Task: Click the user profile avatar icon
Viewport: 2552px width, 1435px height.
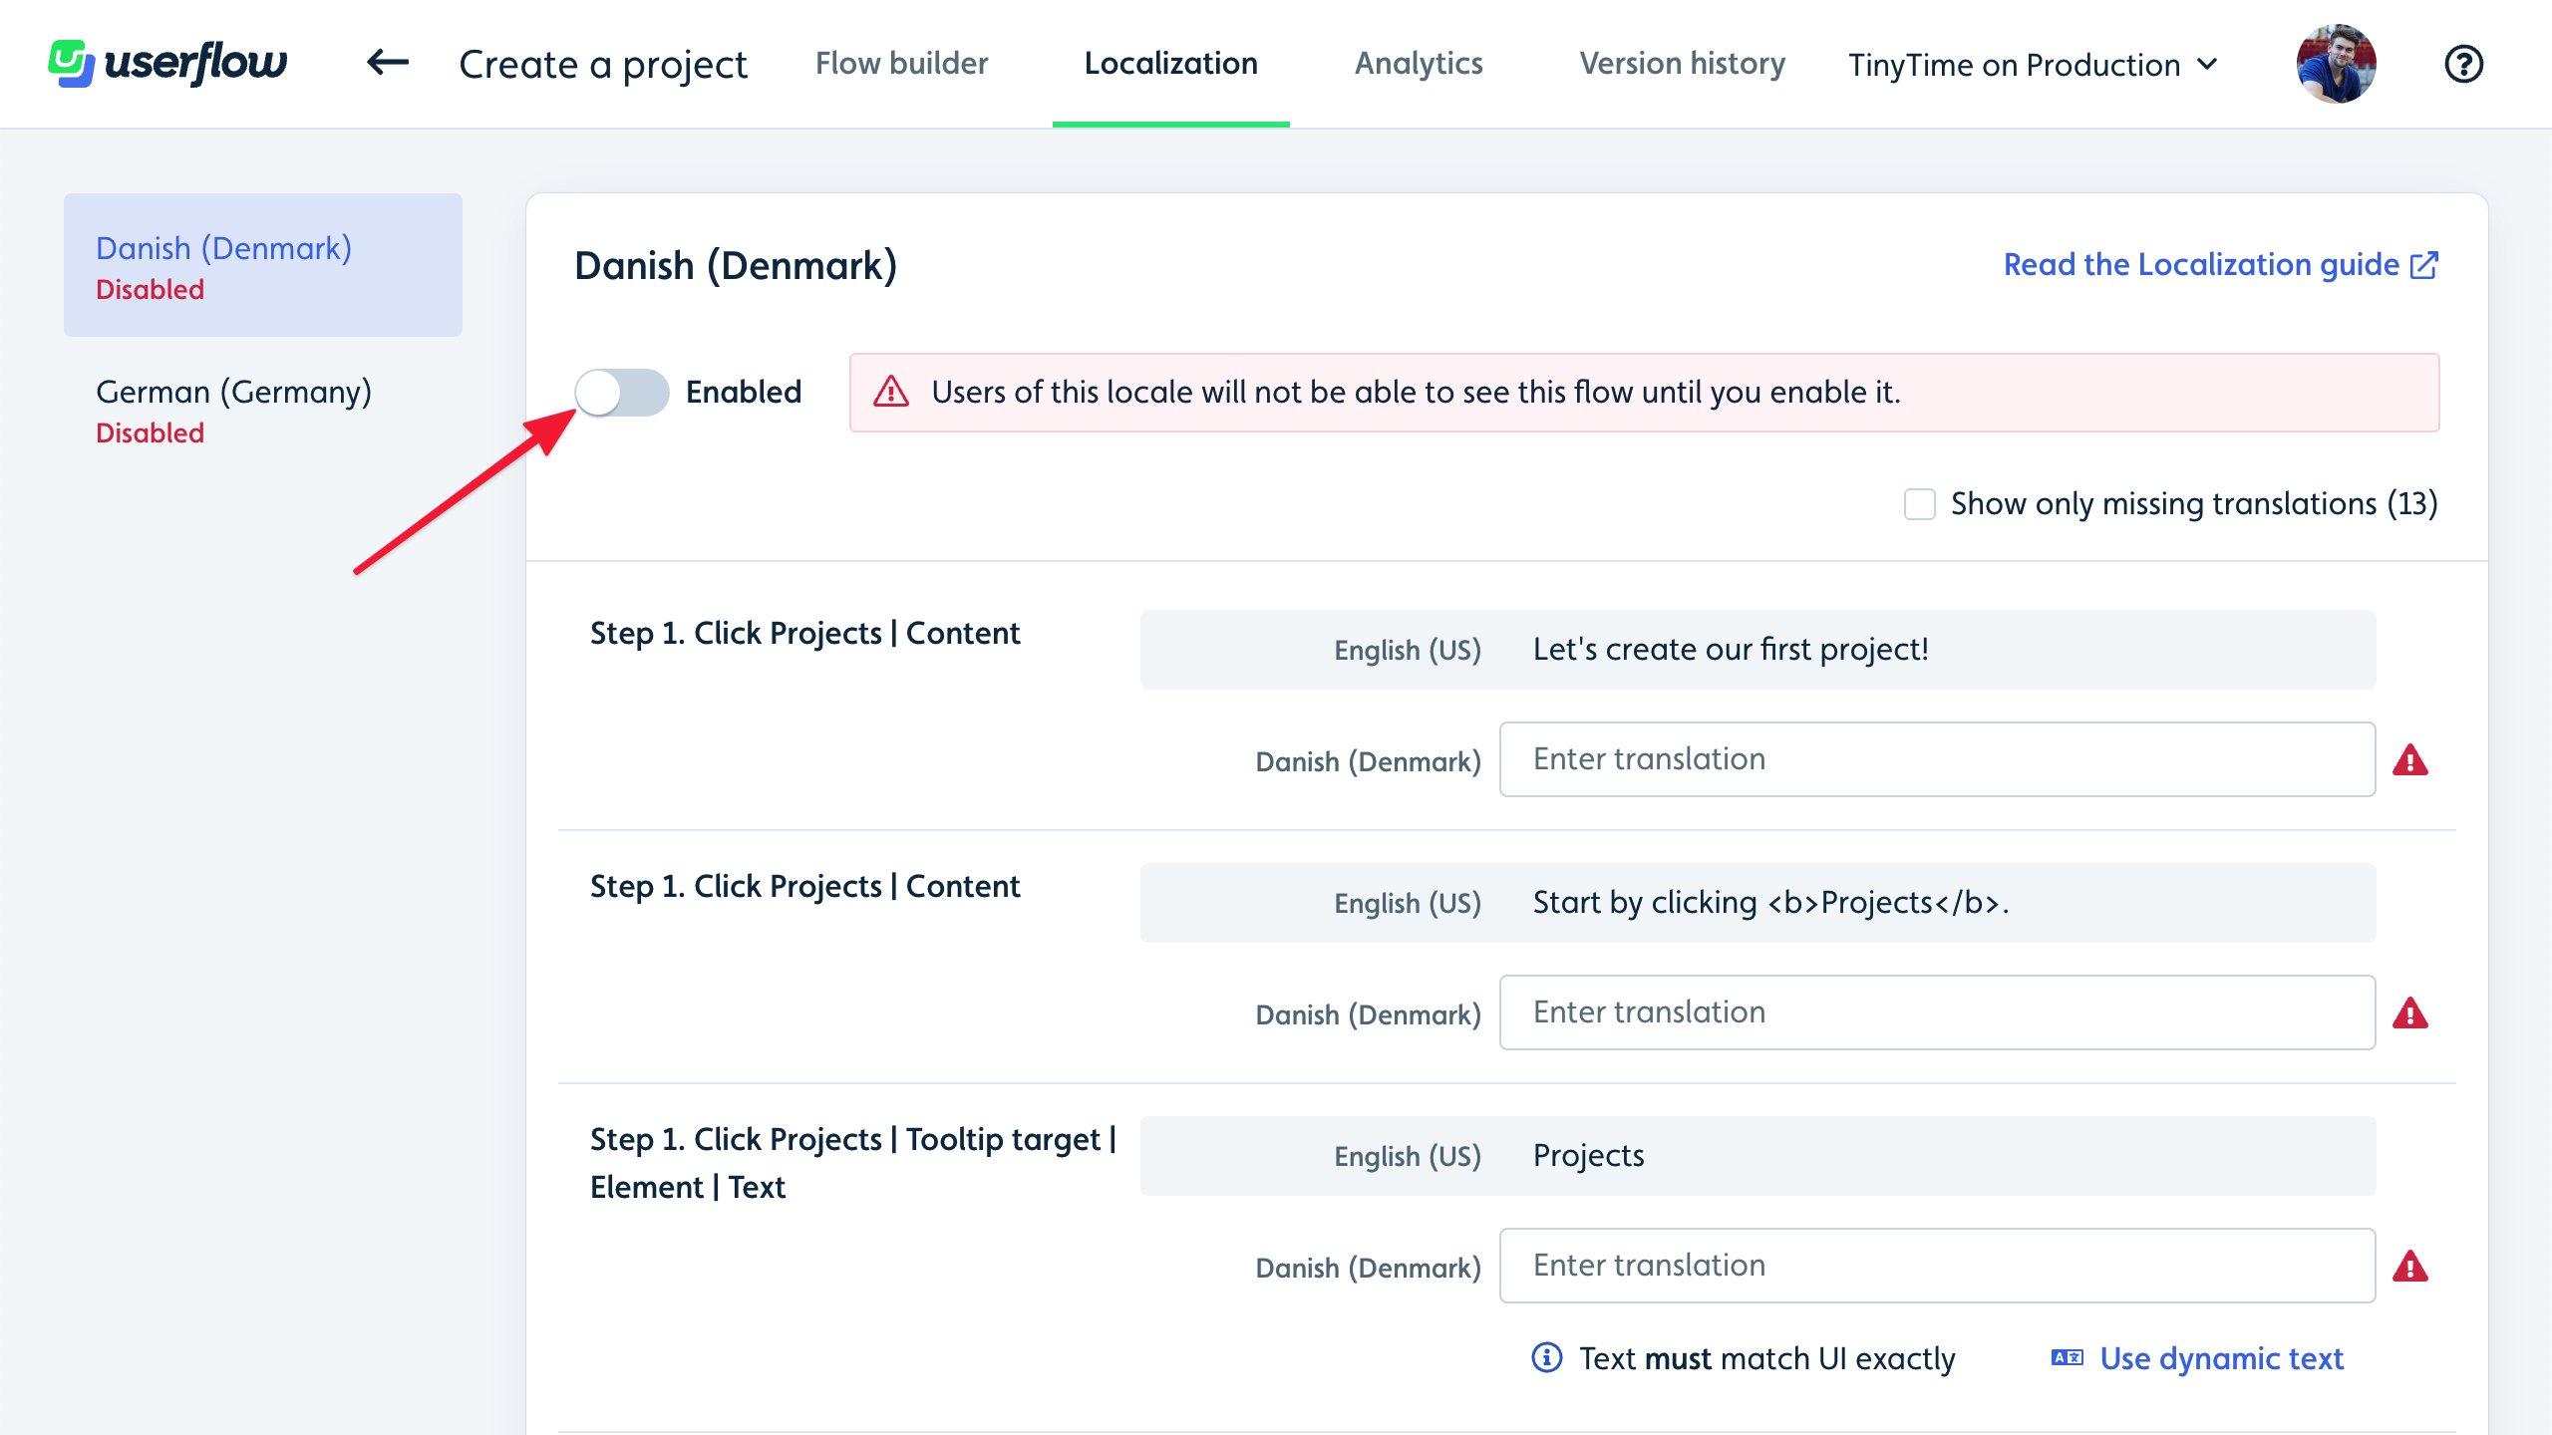Action: (x=2338, y=63)
